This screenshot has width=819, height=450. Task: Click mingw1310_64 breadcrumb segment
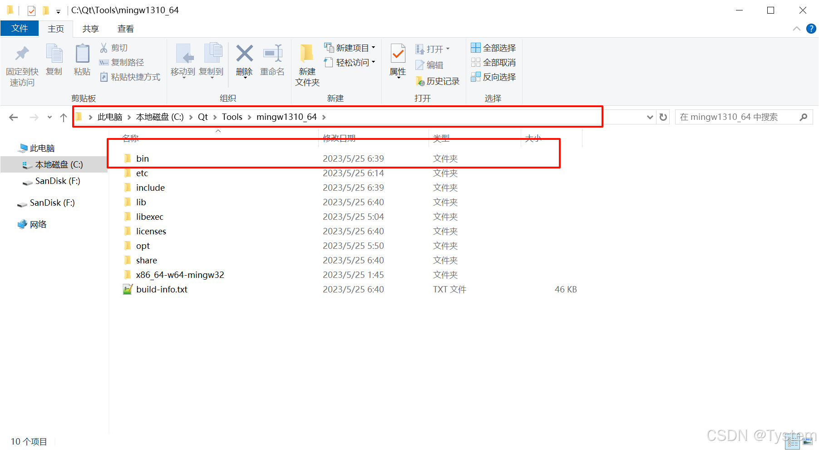[286, 117]
